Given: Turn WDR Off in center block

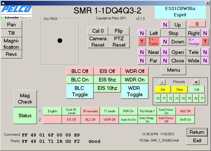Looking at the screenshot, I should pyautogui.click(x=135, y=71).
